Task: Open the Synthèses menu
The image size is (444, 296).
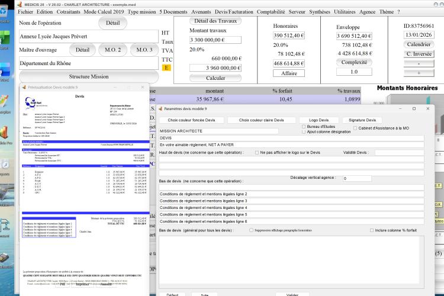Action: [320, 12]
